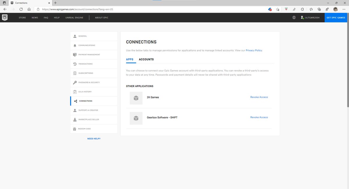
Task: Open the Favorites list icon
Action: (311, 9)
